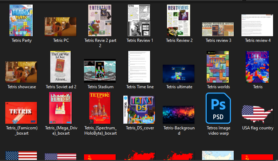Image resolution: width=278 pixels, height=161 pixels.
Task: Click the 'Tetris PC' file name
Action: tap(61, 40)
